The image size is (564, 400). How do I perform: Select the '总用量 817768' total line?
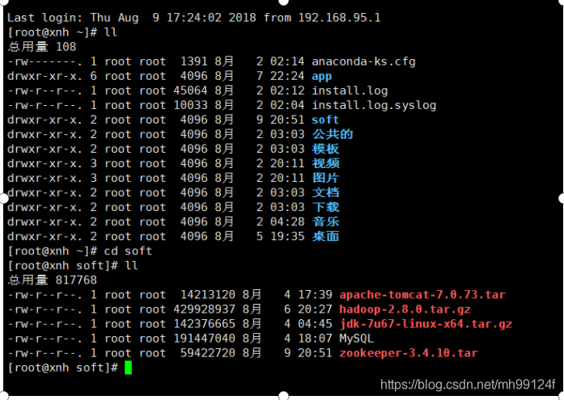coord(52,280)
